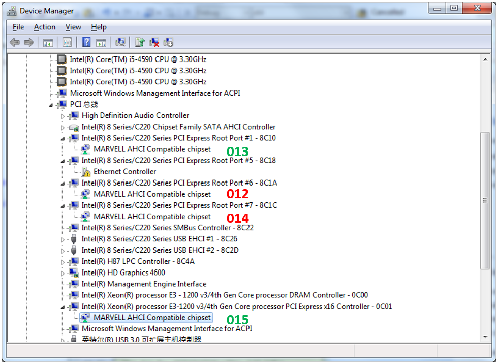Click the PCI 总线 computer icon
Image resolution: width=498 pixels, height=364 pixels.
click(x=62, y=104)
